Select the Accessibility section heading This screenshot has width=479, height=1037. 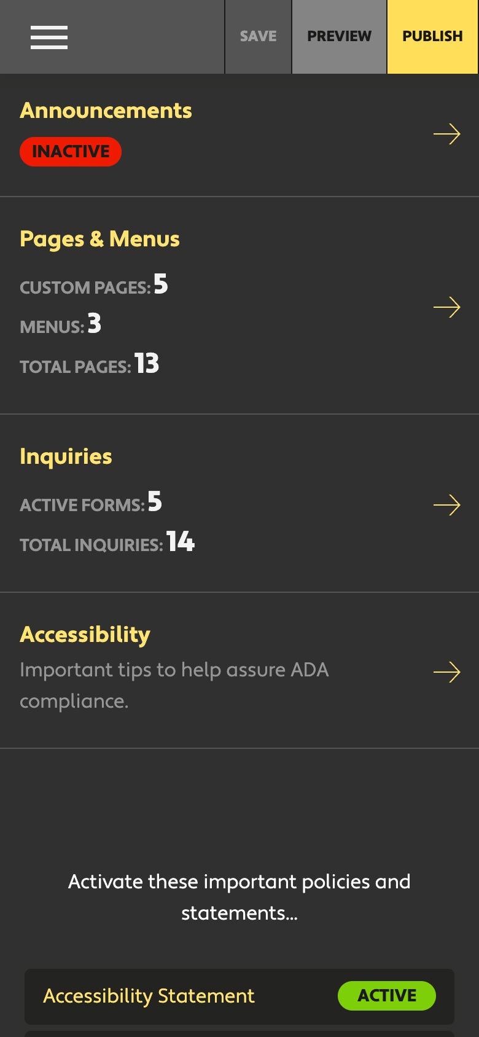coord(85,634)
